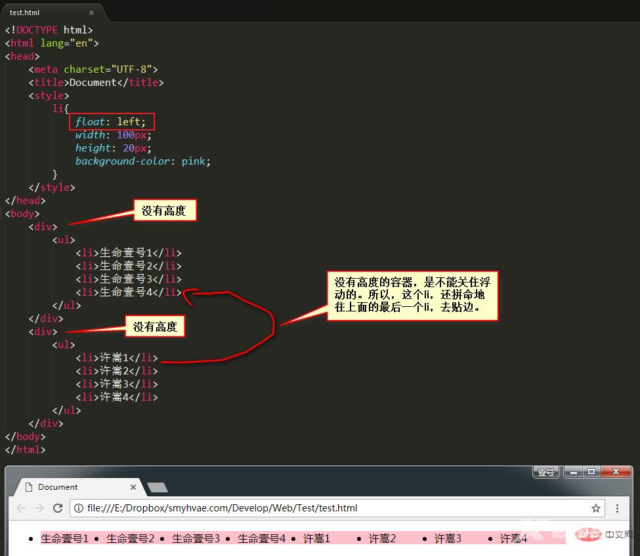Close the Document browser tab
The width and height of the screenshot is (640, 556).
click(x=133, y=487)
